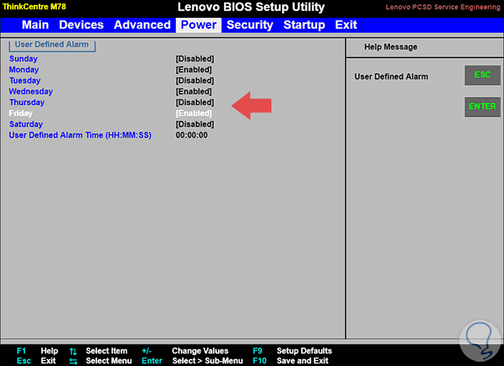Screen dimensions: 504x366
Task: Toggle Friday alarm Enabled value
Action: coord(194,114)
